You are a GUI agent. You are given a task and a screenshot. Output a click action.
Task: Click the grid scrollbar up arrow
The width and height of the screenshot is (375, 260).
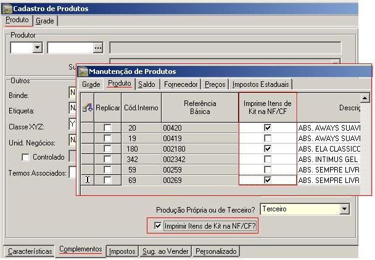(x=365, y=98)
